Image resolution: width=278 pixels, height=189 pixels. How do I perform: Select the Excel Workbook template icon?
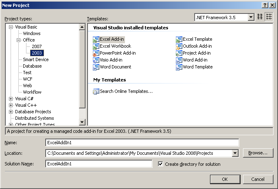tap(96, 46)
